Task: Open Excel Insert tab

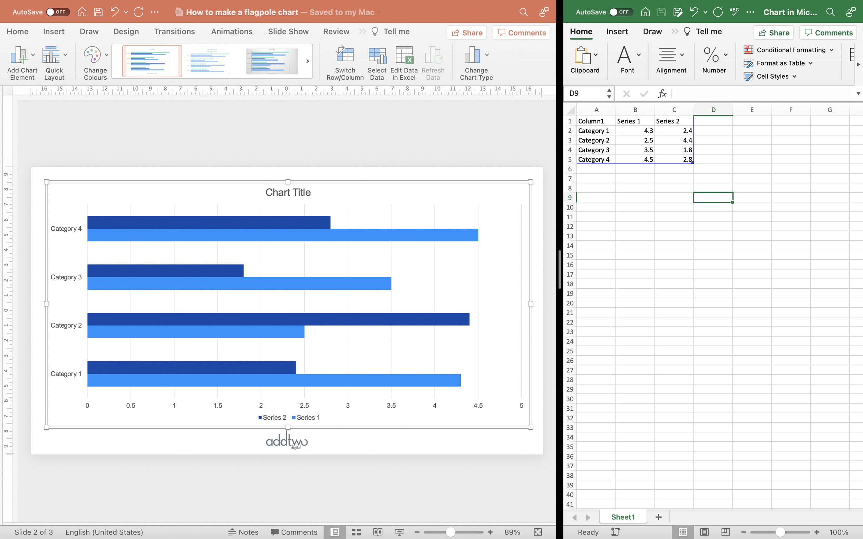Action: 617,31
